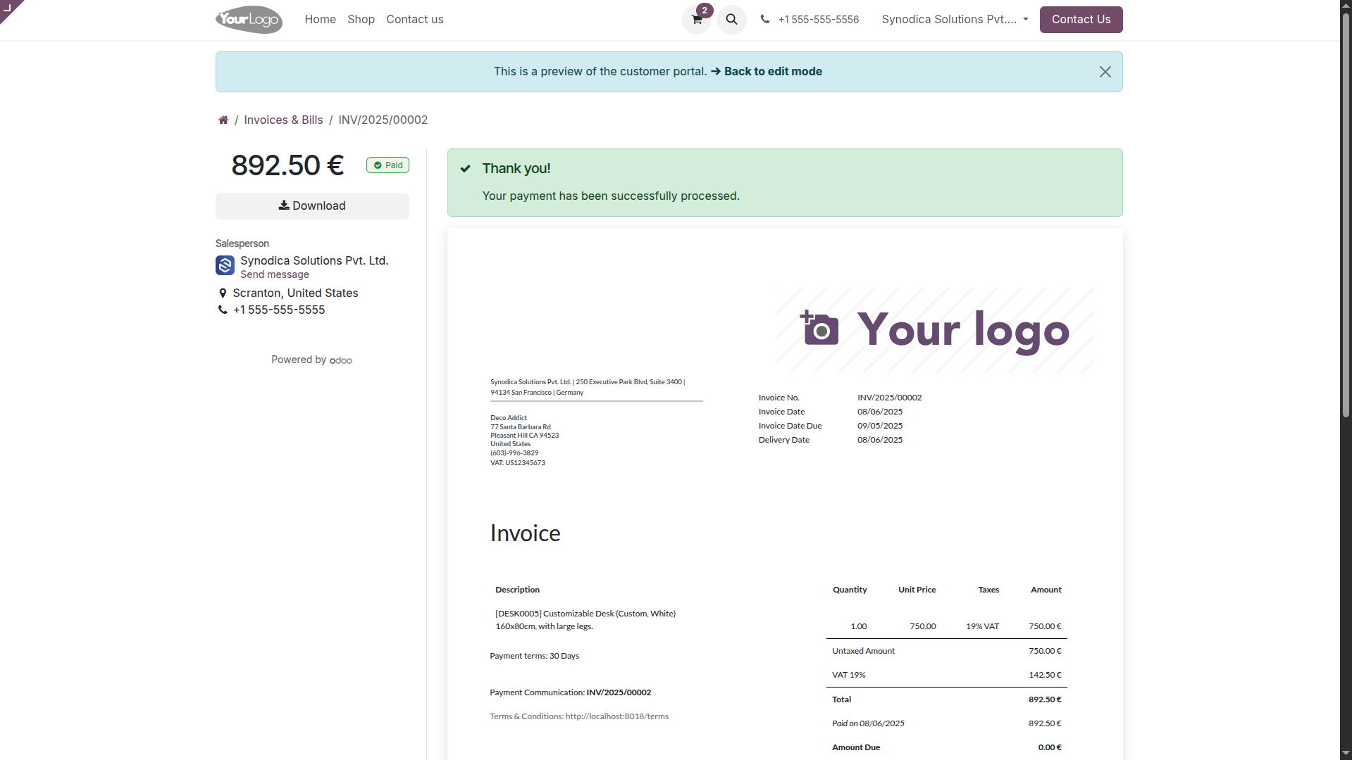Click the VAT: US12345673 text
Image resolution: width=1352 pixels, height=760 pixels.
(x=518, y=463)
